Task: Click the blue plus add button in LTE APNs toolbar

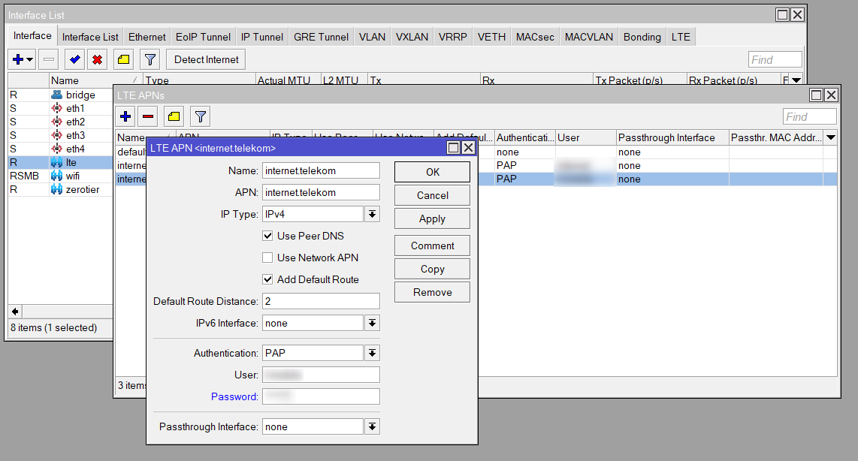Action: (x=125, y=116)
